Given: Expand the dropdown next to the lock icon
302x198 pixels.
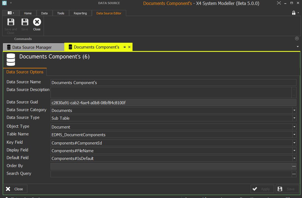Looking at the screenshot, I should tap(298, 13).
